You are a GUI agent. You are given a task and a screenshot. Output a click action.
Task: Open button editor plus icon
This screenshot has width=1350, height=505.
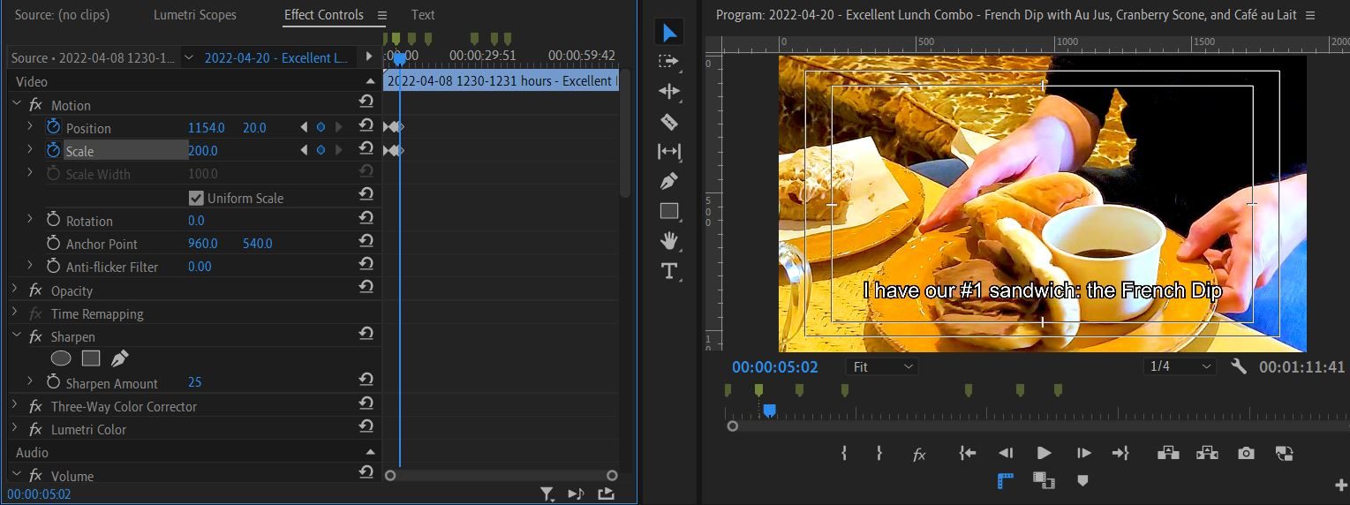click(1341, 485)
